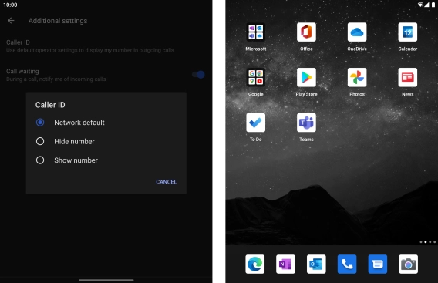
Task: Go back from Additional settings
Action: tap(11, 20)
